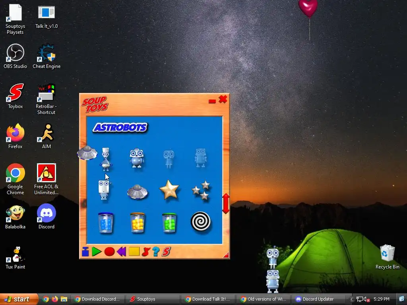Screen dimensions: 407x305
Task: Select the tall thin robot toy
Action: [106, 159]
